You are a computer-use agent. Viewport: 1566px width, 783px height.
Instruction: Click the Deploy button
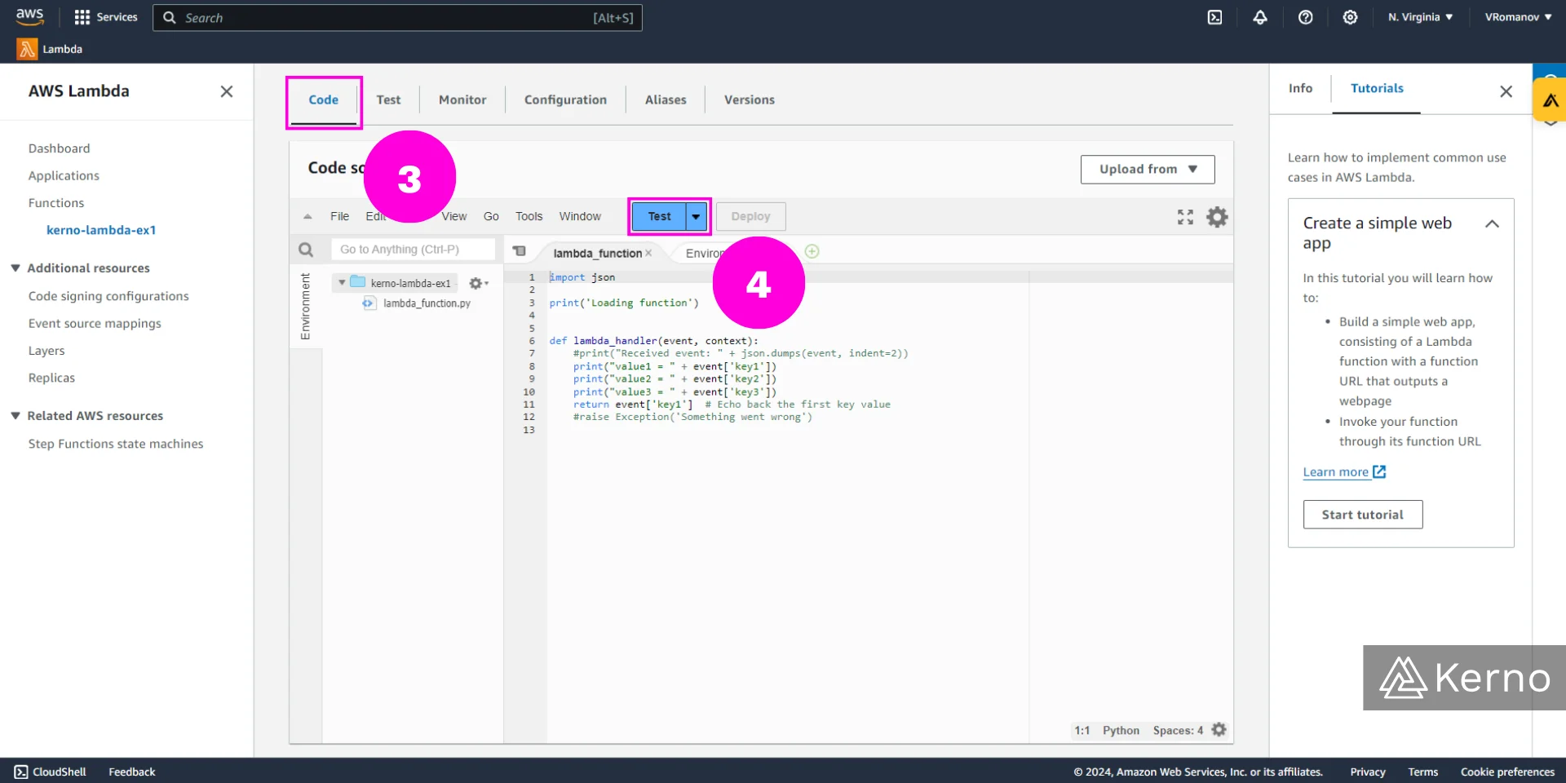click(x=750, y=217)
